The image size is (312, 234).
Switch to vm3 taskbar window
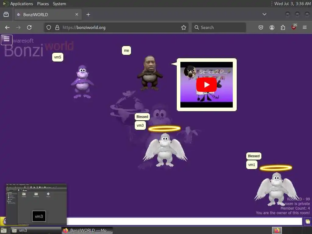(x=36, y=230)
